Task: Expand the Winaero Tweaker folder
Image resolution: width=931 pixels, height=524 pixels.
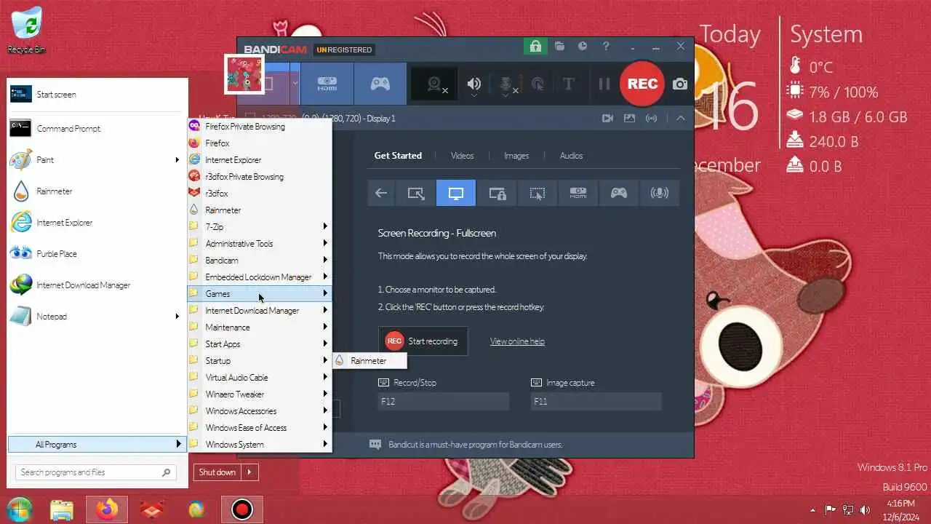Action: 260,394
